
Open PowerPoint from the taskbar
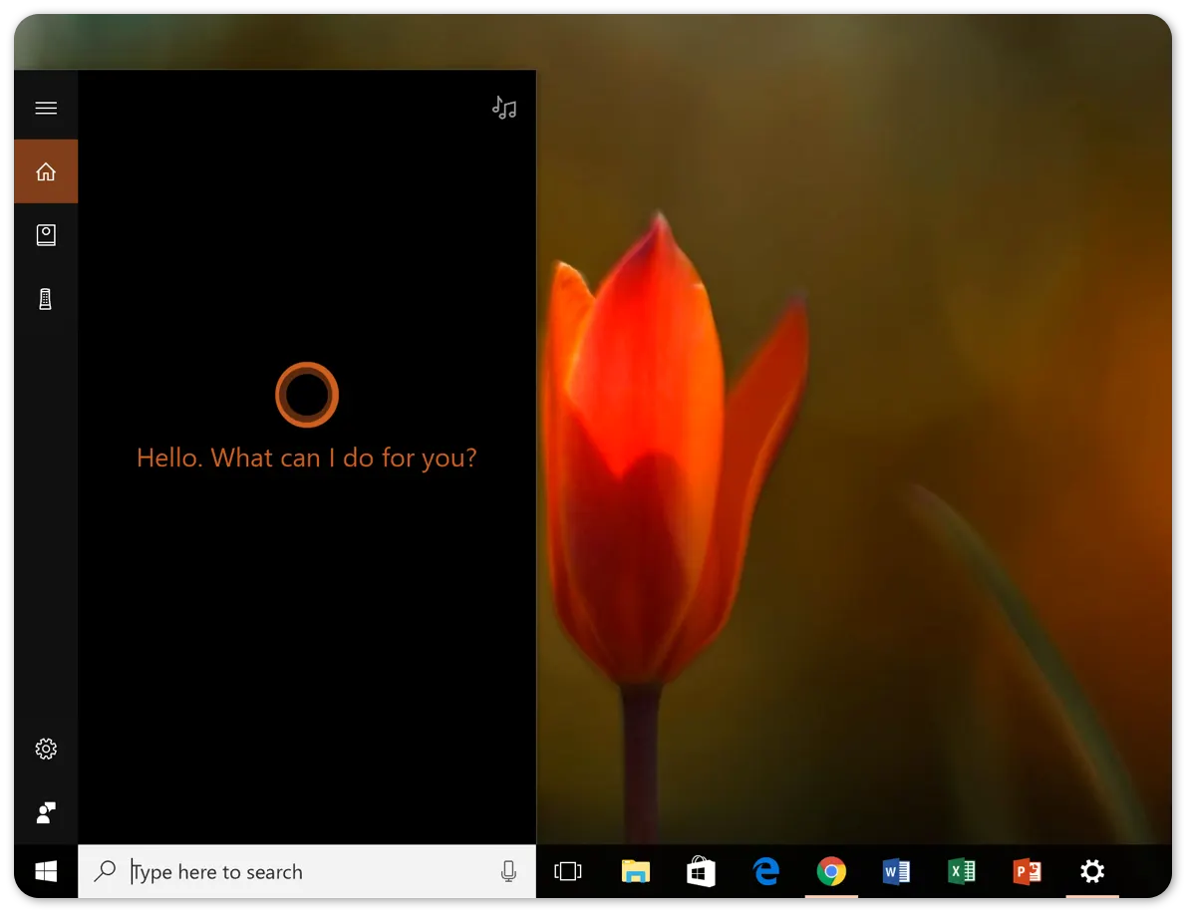(x=1027, y=871)
